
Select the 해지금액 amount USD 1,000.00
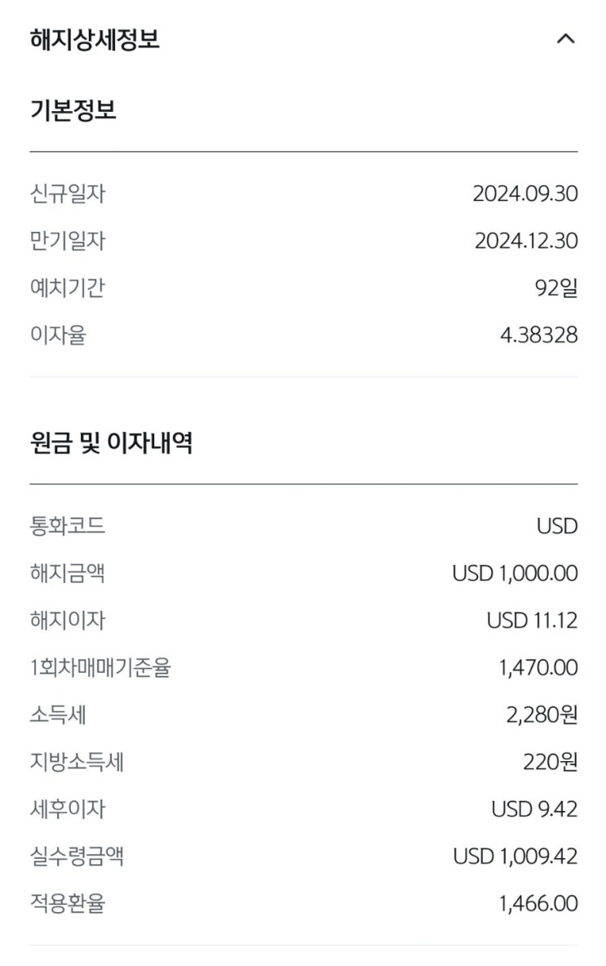515,573
